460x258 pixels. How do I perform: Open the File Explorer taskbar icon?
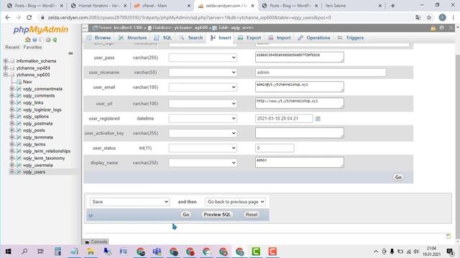[x=91, y=252]
